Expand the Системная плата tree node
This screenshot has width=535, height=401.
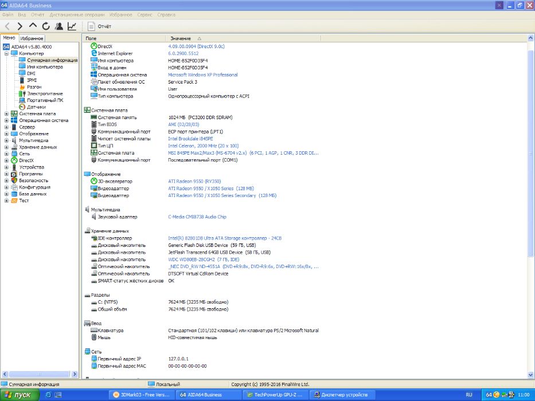6,114
